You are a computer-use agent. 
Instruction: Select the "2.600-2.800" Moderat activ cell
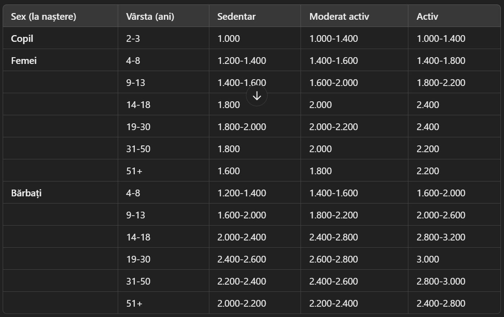click(x=334, y=259)
